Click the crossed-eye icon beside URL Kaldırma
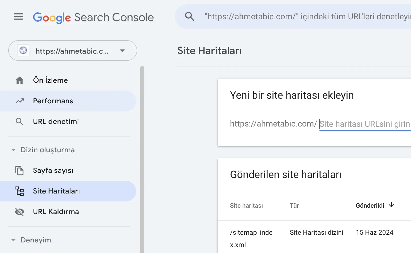 [20, 212]
